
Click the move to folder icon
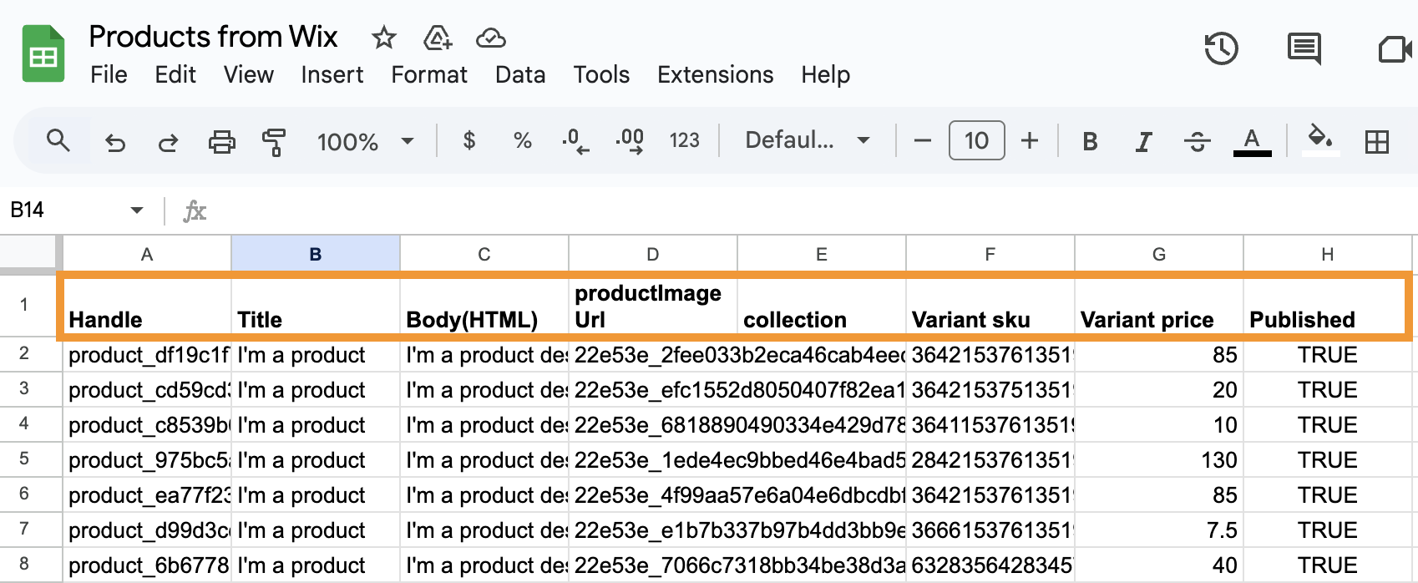[x=438, y=38]
